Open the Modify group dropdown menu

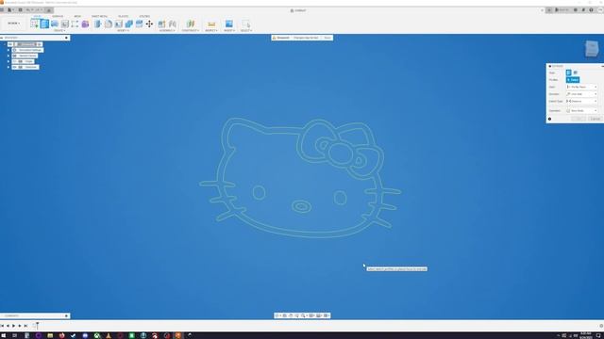[123, 30]
